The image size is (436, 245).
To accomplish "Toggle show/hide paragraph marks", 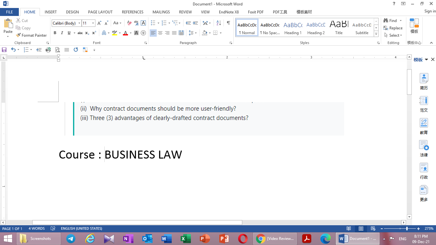I will click(228, 23).
